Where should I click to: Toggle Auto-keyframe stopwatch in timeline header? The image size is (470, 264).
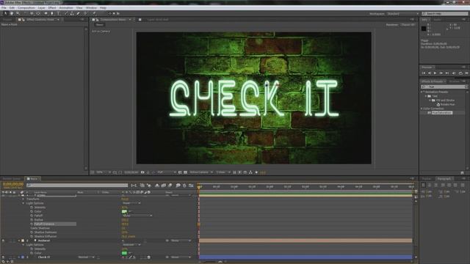coord(184,186)
